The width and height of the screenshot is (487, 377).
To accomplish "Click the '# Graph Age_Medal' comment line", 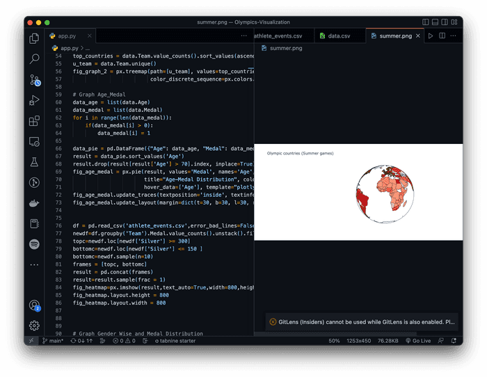I will (x=99, y=95).
